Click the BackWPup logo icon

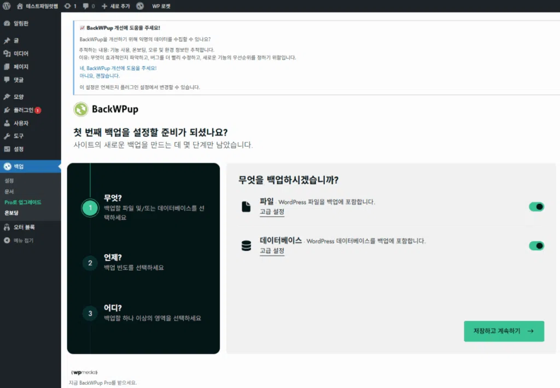(x=81, y=109)
